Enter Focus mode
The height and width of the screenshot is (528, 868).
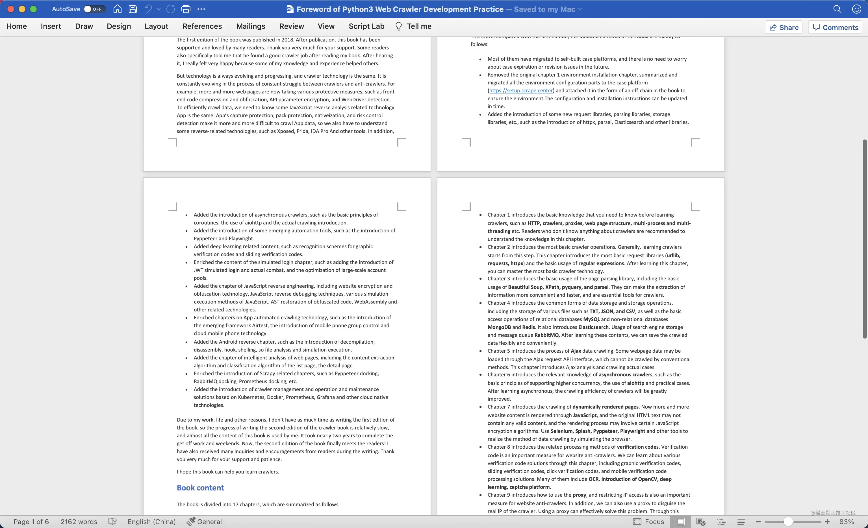point(648,522)
